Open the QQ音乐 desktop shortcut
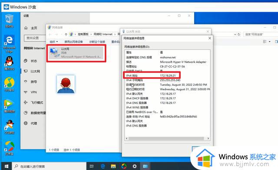Viewport: 278px width, 170px height. click(9, 85)
